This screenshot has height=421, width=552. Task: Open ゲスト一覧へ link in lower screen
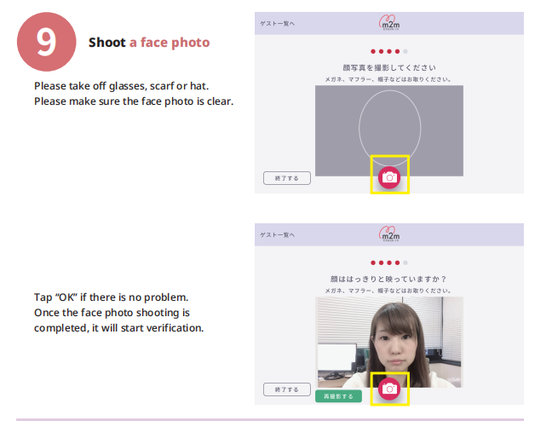(277, 234)
